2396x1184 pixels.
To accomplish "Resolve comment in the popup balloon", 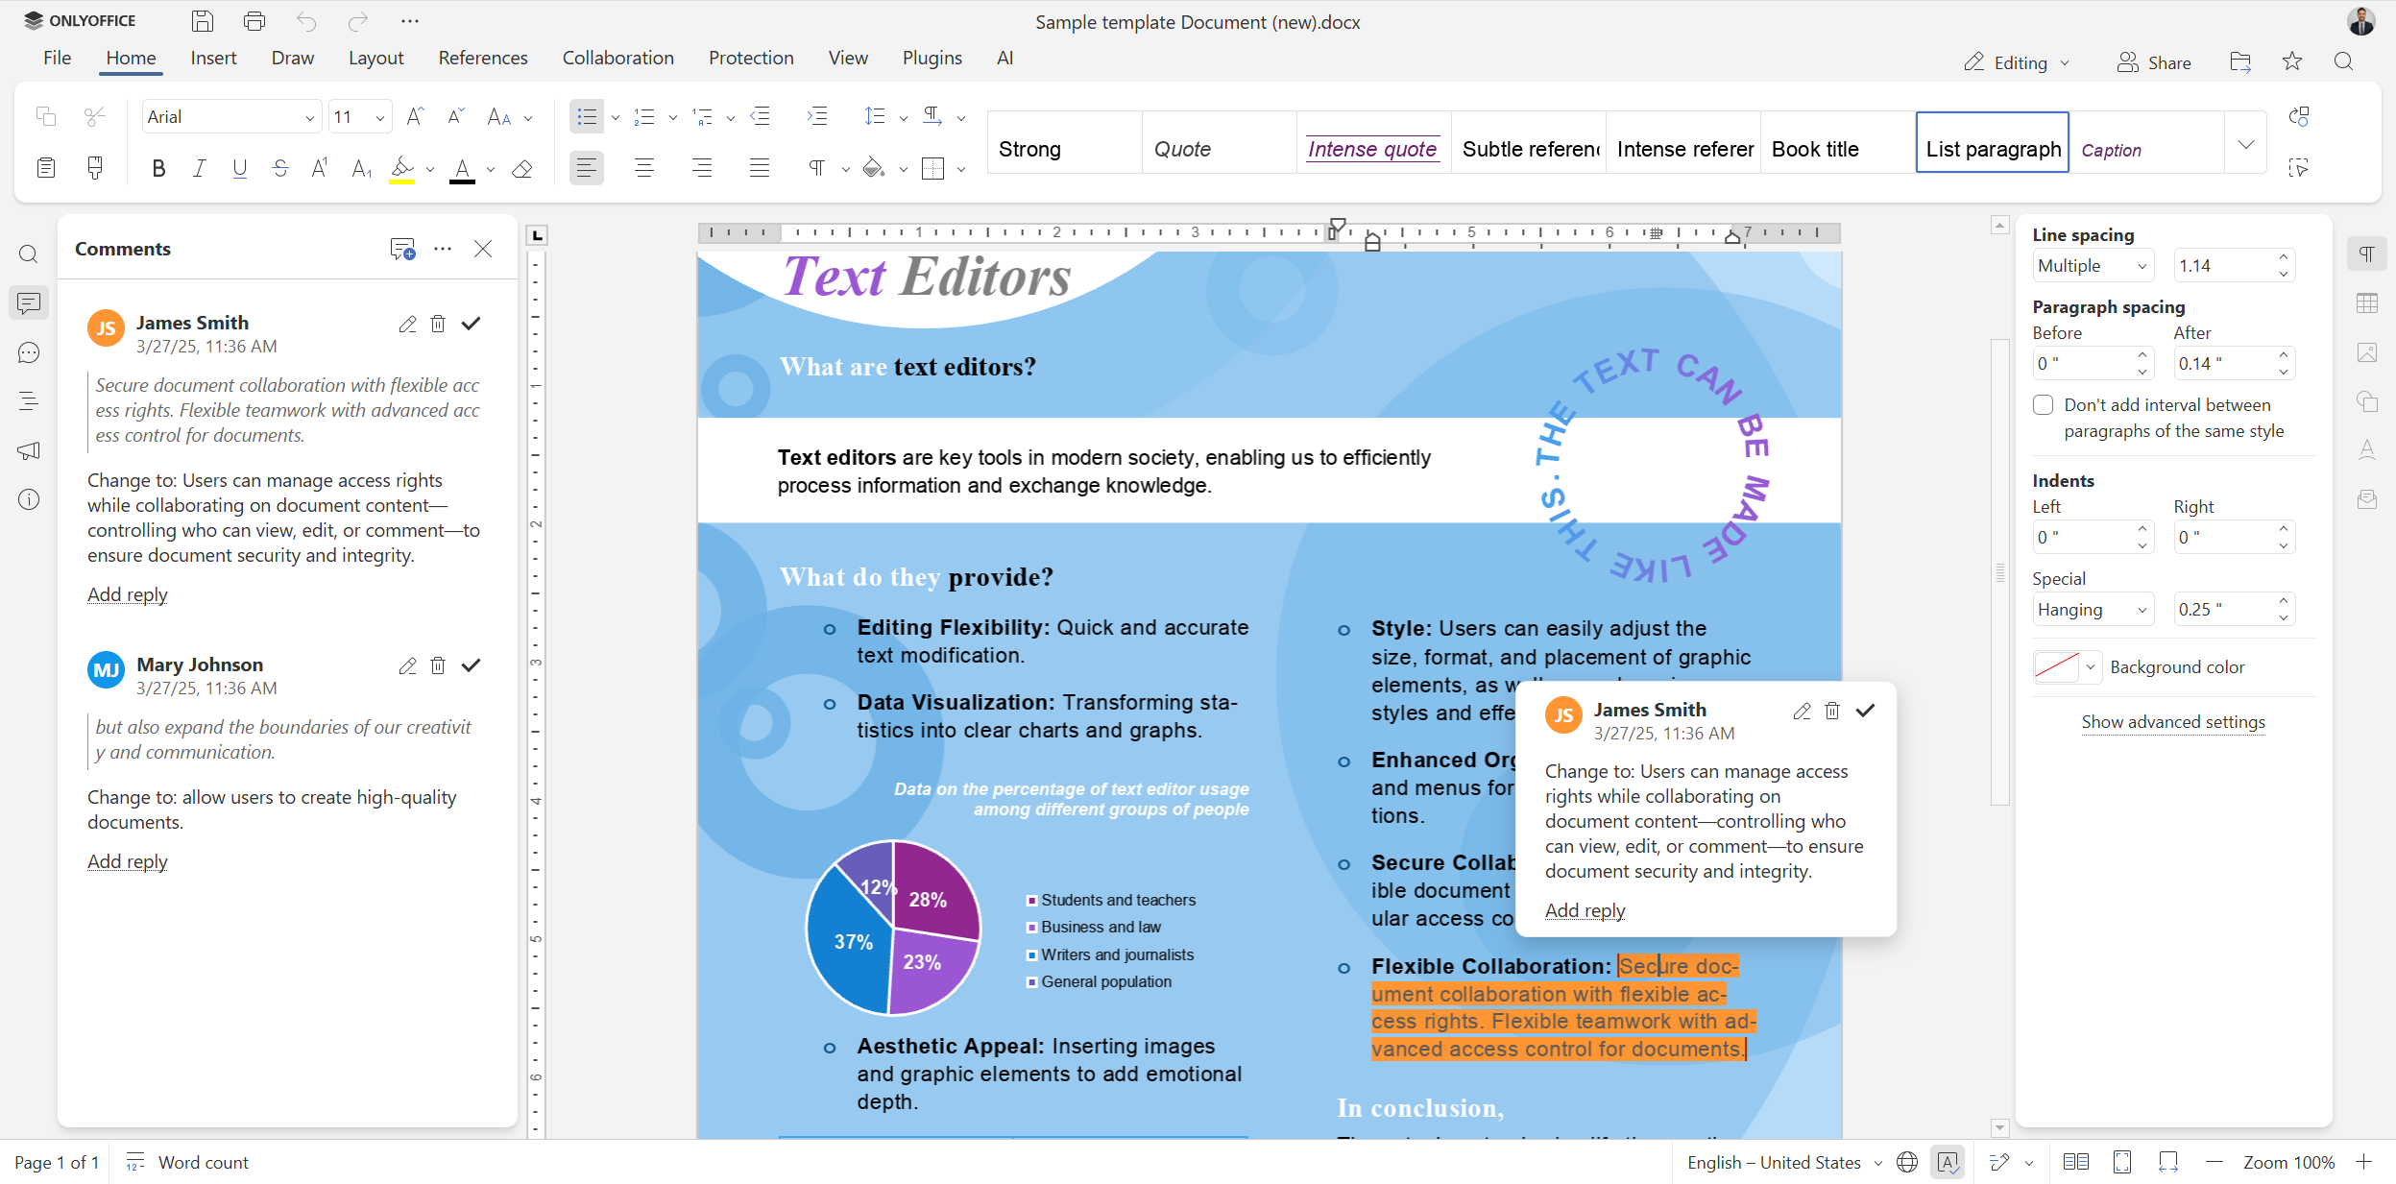I will click(1865, 711).
